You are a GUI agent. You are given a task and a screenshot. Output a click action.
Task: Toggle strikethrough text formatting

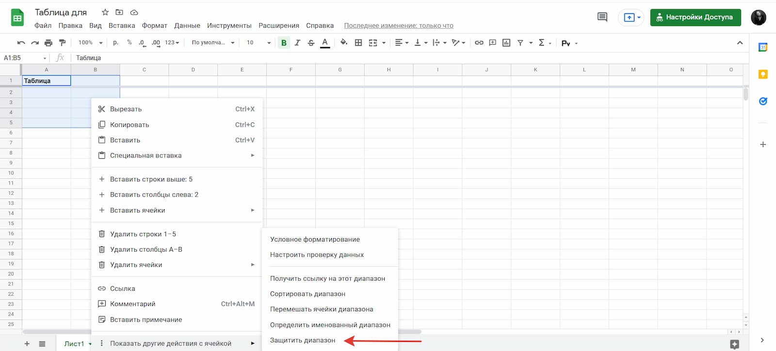[x=311, y=43]
